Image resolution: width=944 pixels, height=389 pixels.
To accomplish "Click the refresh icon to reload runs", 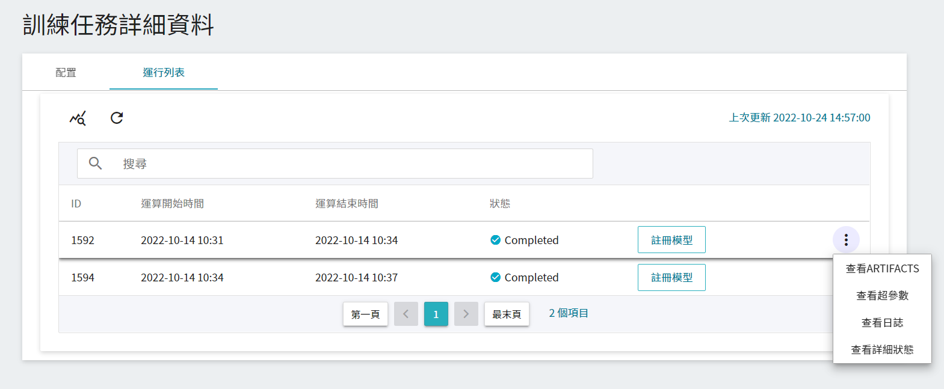I will 117,118.
